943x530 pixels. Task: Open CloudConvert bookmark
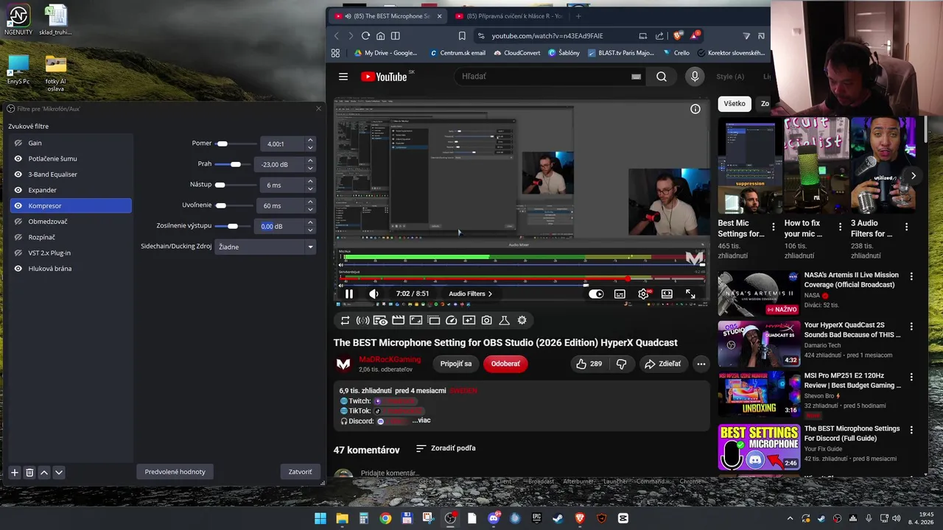click(517, 53)
